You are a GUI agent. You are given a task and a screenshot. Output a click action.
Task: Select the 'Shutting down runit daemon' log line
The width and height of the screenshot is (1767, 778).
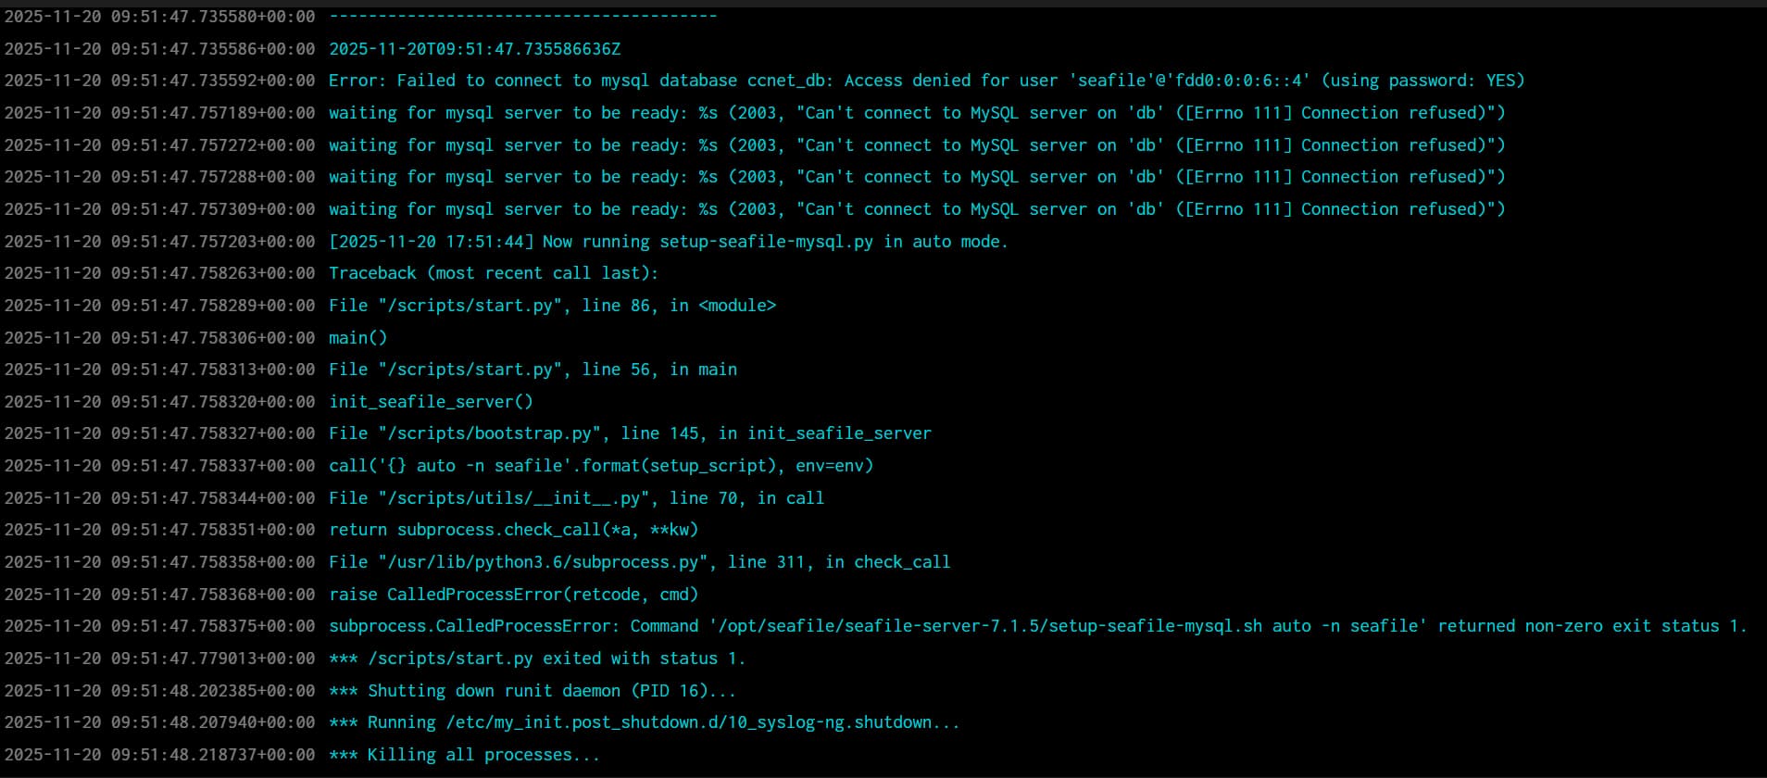coord(533,691)
